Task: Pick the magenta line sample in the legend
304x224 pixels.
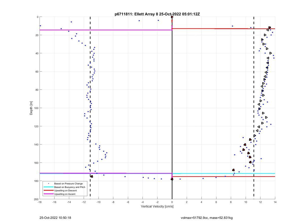Action: click(48, 194)
